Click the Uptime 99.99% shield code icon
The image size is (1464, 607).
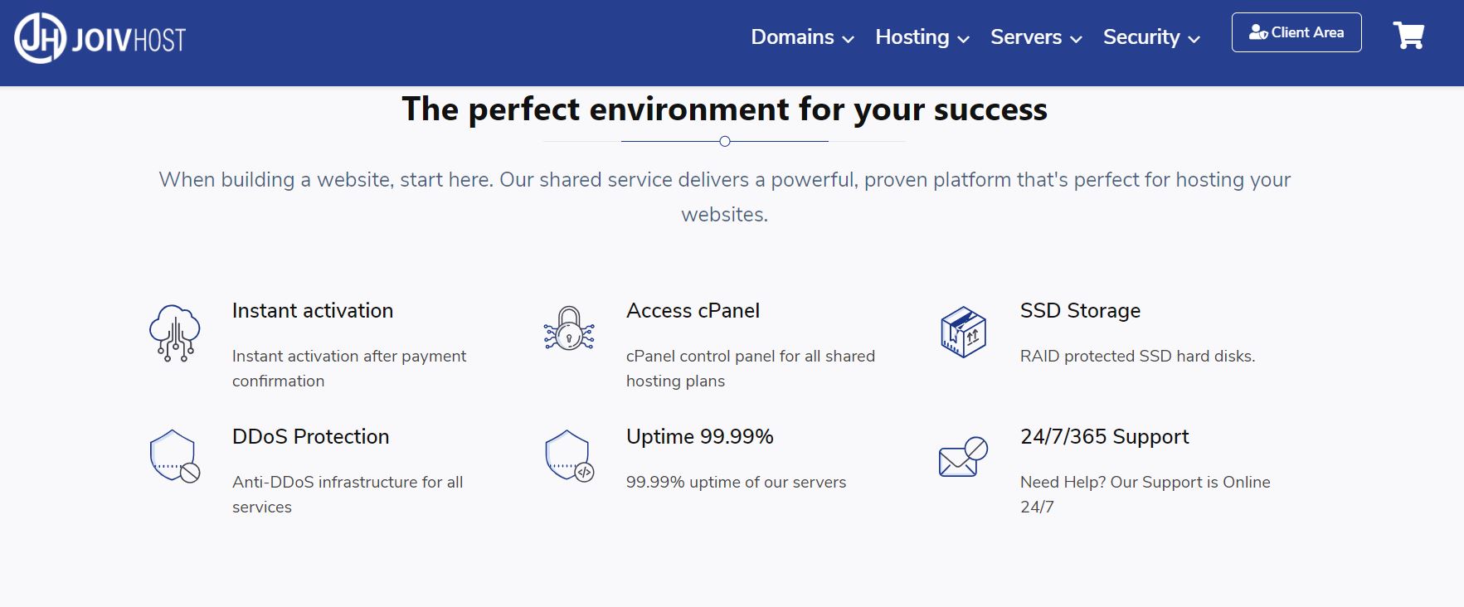(569, 456)
